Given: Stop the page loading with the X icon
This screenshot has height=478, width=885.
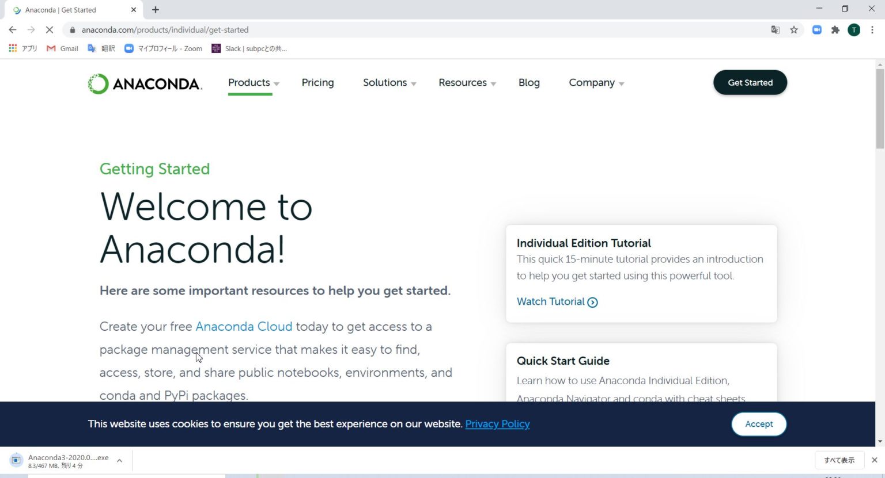Looking at the screenshot, I should (x=49, y=29).
